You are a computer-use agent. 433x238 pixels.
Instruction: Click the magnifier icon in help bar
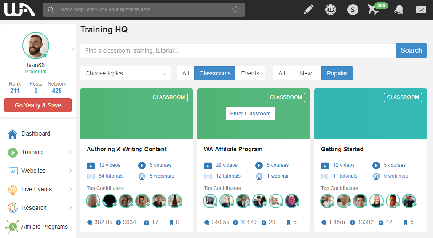51,10
